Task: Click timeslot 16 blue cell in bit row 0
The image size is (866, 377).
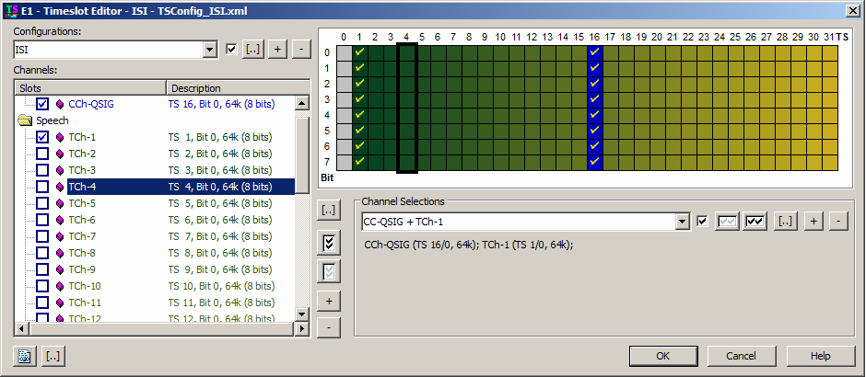Action: coord(594,52)
